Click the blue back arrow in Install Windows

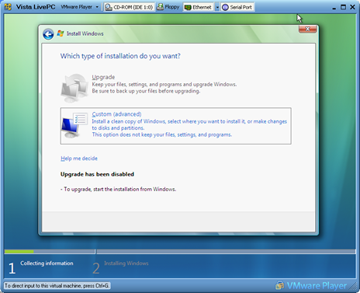click(x=48, y=34)
